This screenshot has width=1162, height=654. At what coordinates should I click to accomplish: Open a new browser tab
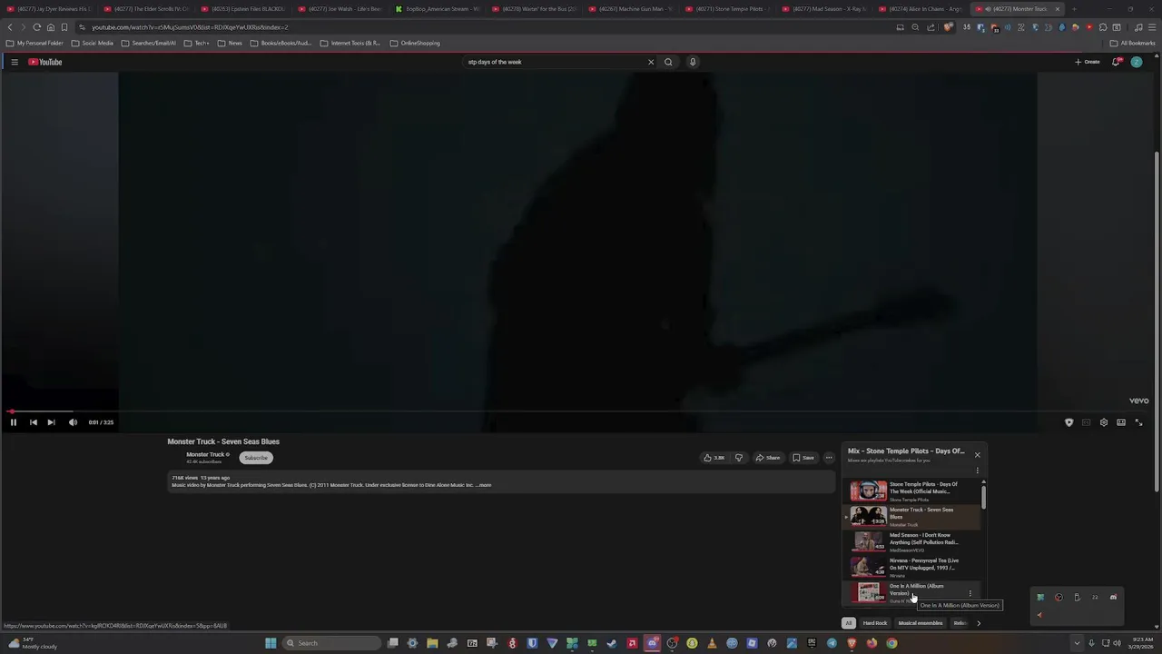1074,9
